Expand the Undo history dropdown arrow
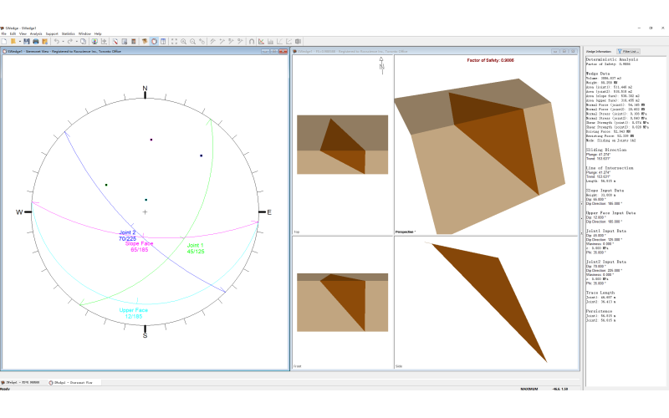 [x=63, y=41]
